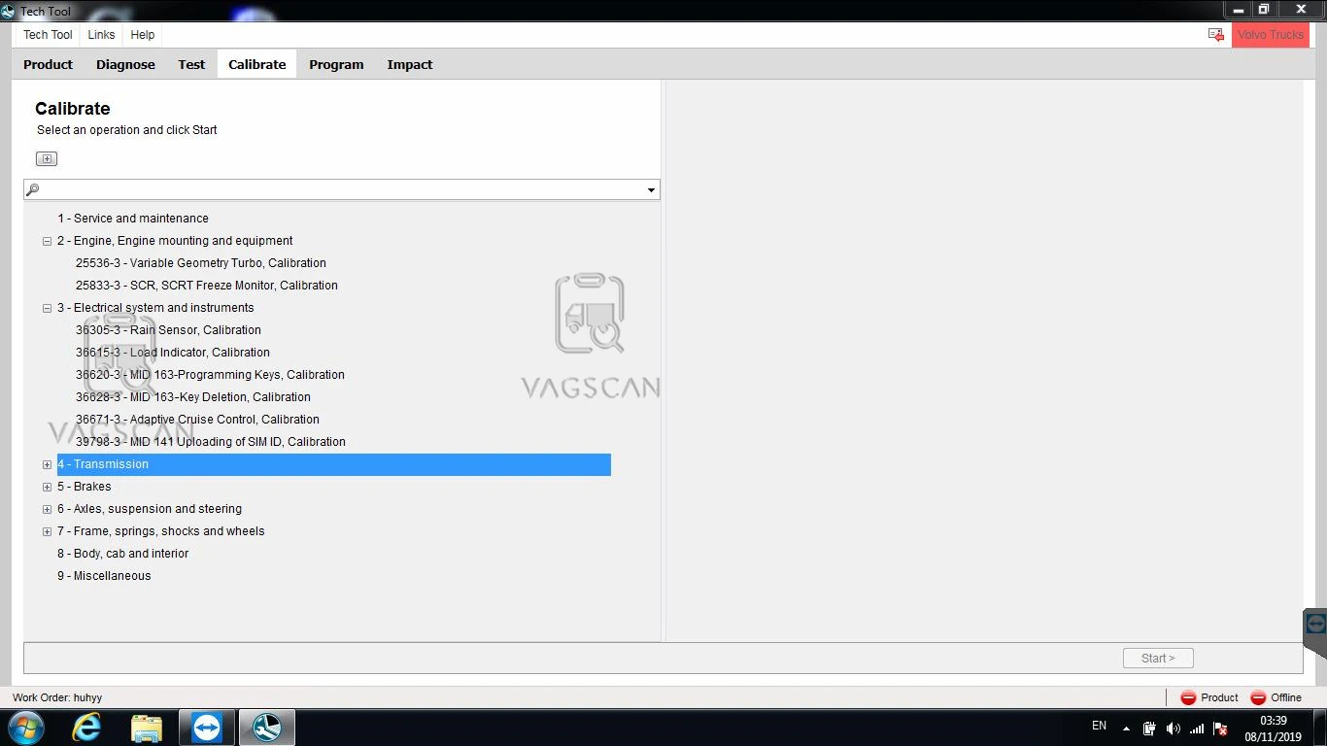Switch to the Program tab
Screen dimensions: 1327x746
pos(336,64)
